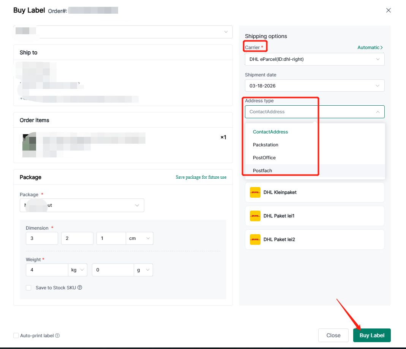Click help icon next to Auto-print label

(x=57, y=336)
